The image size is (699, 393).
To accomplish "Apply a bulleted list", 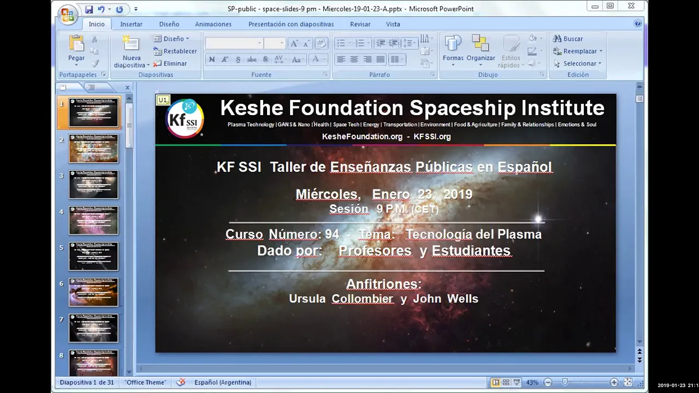I will pyautogui.click(x=343, y=43).
